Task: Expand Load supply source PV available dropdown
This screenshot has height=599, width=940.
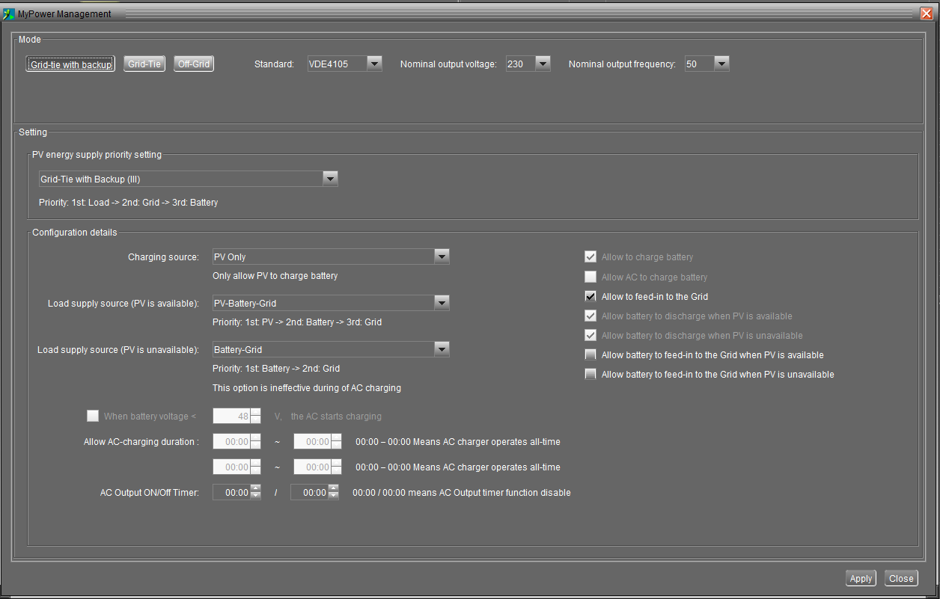Action: [x=441, y=303]
